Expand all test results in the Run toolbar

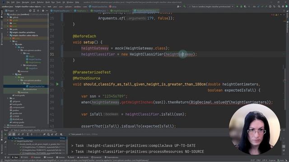tap(28, 134)
